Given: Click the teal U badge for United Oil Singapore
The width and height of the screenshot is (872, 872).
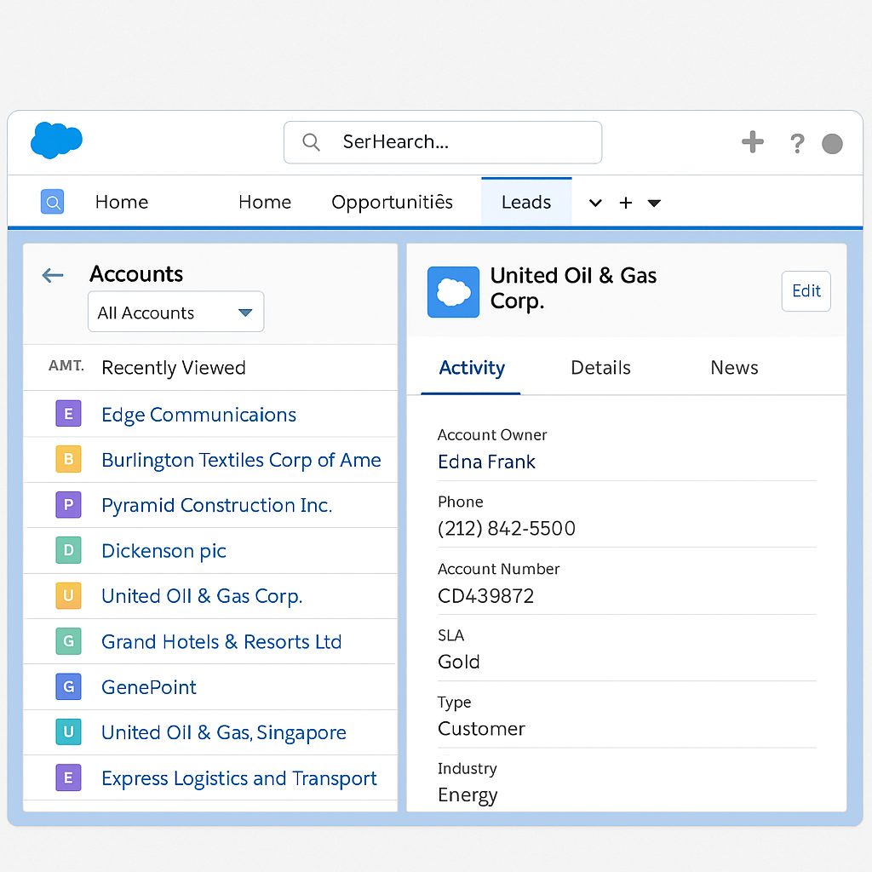Looking at the screenshot, I should (x=68, y=731).
